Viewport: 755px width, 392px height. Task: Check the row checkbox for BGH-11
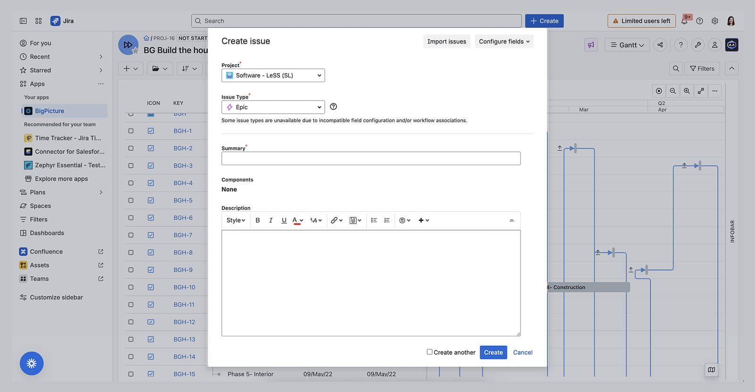tap(131, 304)
